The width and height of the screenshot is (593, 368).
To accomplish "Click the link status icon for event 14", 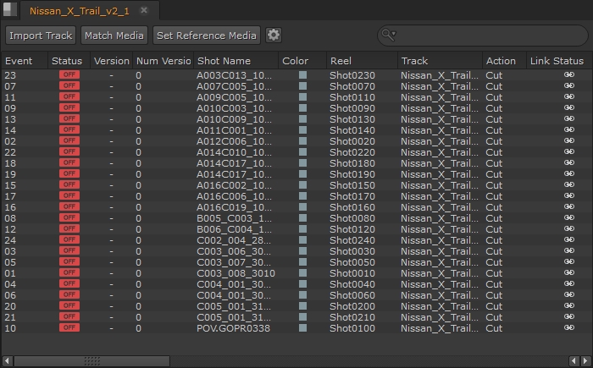I will [x=569, y=130].
